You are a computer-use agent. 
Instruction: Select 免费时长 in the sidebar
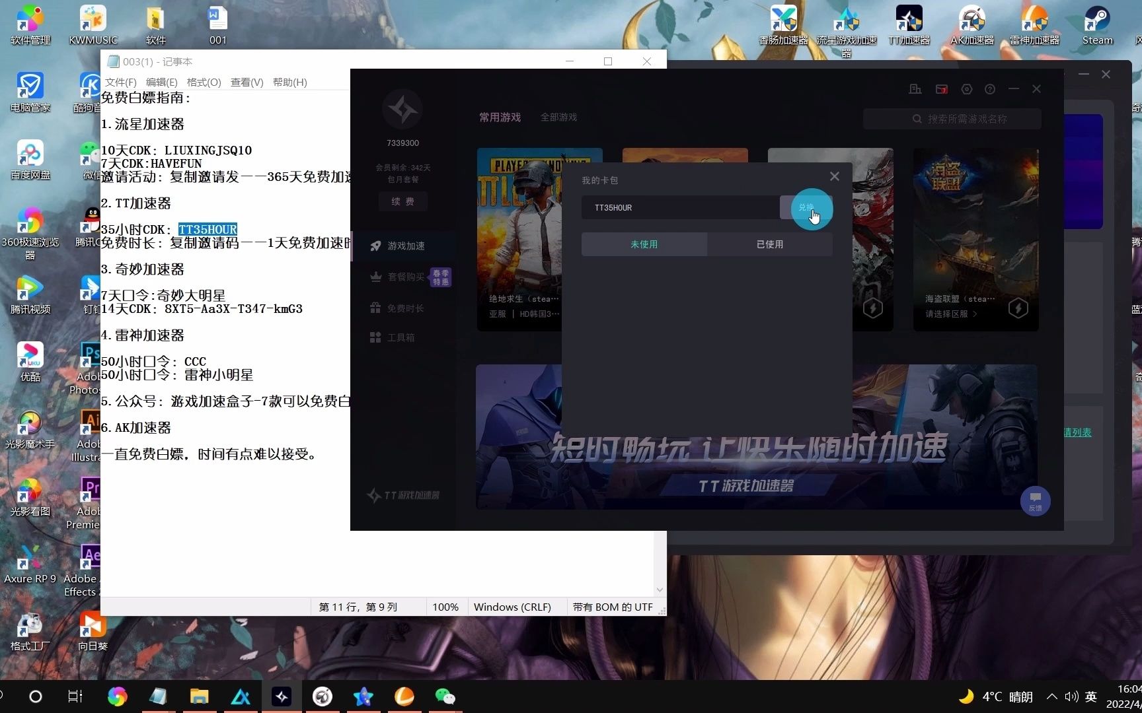click(x=404, y=308)
